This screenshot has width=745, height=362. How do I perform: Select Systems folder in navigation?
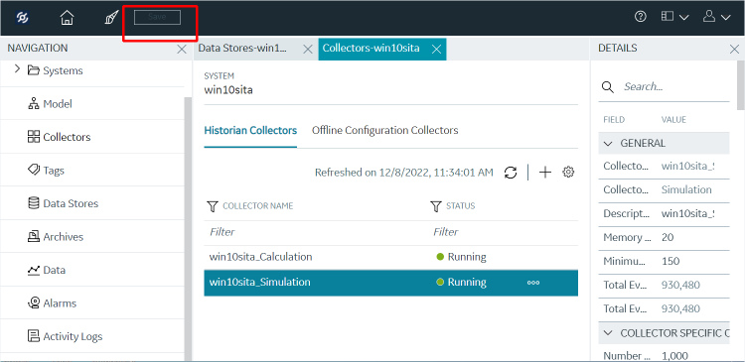click(55, 70)
